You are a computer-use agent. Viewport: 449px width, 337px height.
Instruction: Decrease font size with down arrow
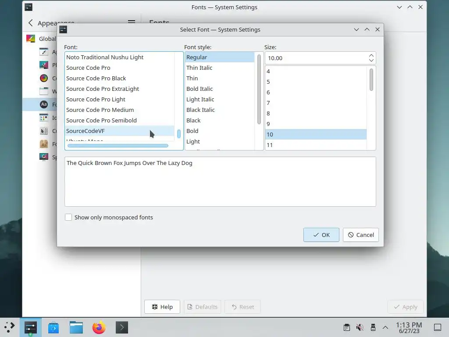pyautogui.click(x=371, y=61)
